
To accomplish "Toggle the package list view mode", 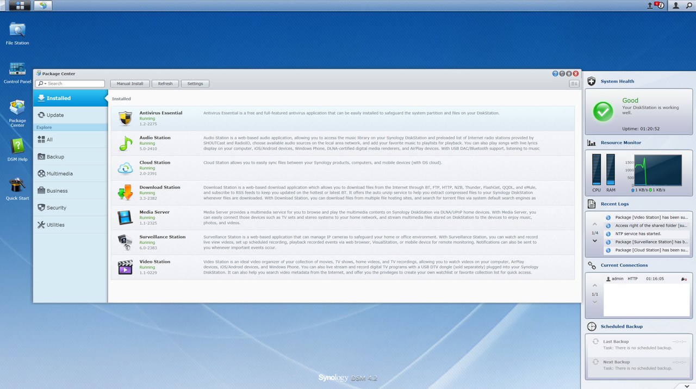I will click(574, 84).
